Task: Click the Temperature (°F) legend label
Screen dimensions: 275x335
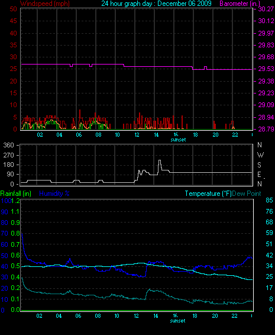Action: 208,194
